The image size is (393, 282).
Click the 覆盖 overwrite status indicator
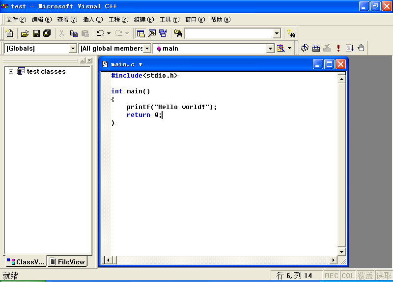click(365, 276)
